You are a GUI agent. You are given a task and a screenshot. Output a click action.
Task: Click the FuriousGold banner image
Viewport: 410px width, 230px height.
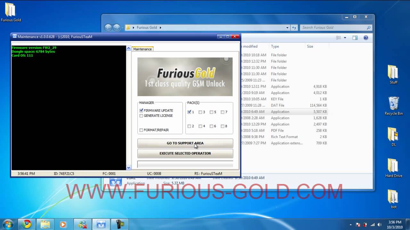[185, 77]
